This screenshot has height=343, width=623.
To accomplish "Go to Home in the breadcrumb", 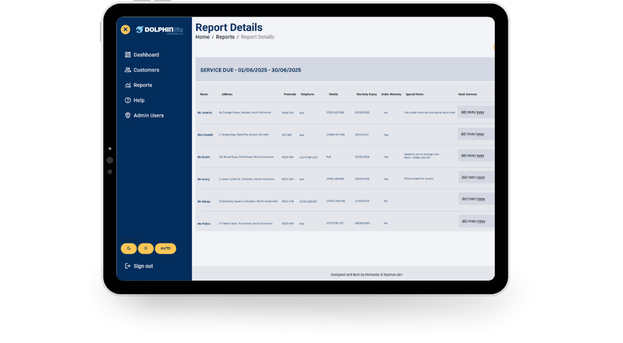I will pyautogui.click(x=202, y=37).
